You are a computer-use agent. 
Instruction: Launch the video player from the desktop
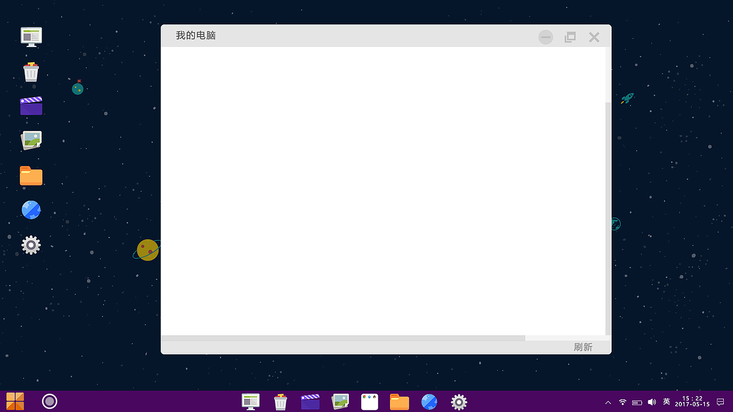tap(31, 106)
